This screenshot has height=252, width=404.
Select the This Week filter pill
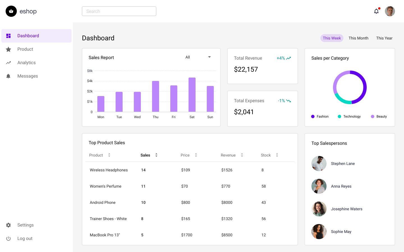point(332,38)
